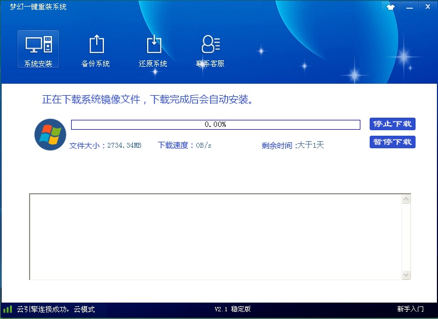The height and width of the screenshot is (319, 438).
Task: Click the 文件大小:2734.34MB text
Action: point(106,146)
